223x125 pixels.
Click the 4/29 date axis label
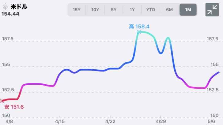(x=161, y=122)
